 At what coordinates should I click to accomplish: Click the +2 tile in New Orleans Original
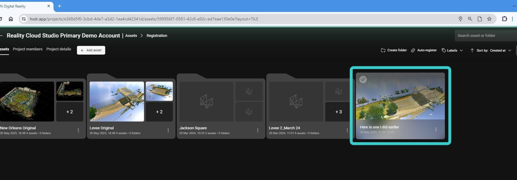click(x=70, y=112)
